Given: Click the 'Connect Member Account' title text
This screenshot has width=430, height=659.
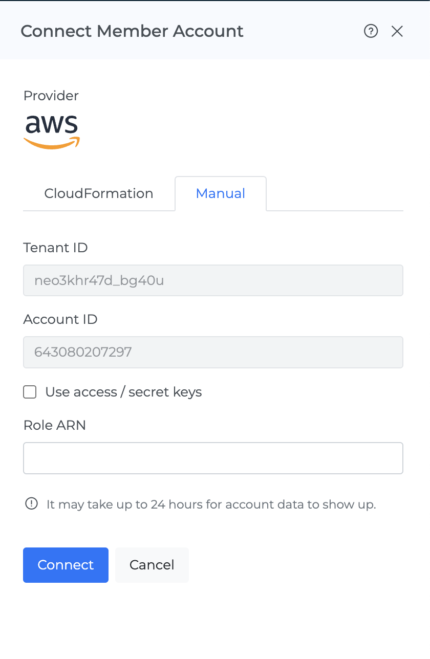Looking at the screenshot, I should click(x=132, y=31).
